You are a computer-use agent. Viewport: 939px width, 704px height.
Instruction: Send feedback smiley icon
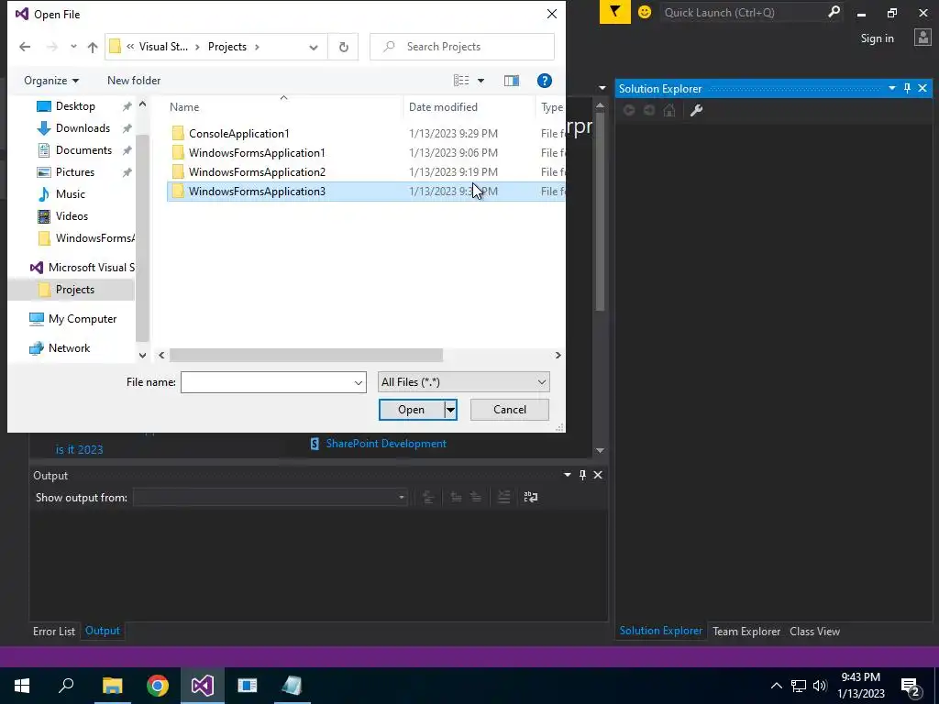645,12
